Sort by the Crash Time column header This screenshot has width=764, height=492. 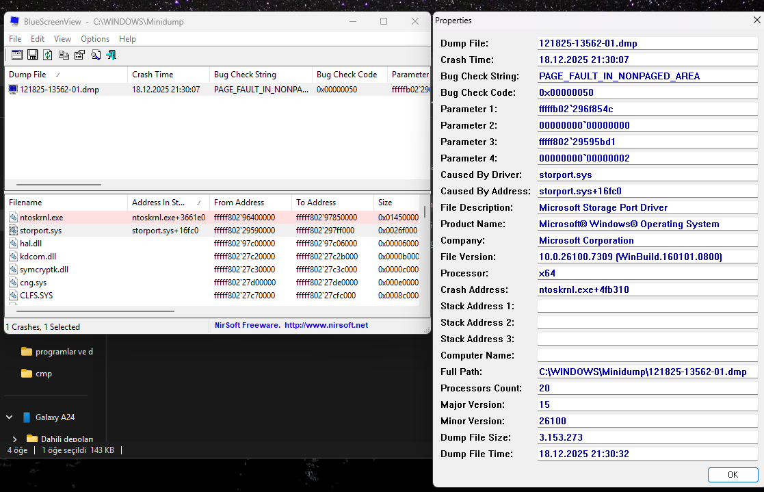[x=168, y=75]
